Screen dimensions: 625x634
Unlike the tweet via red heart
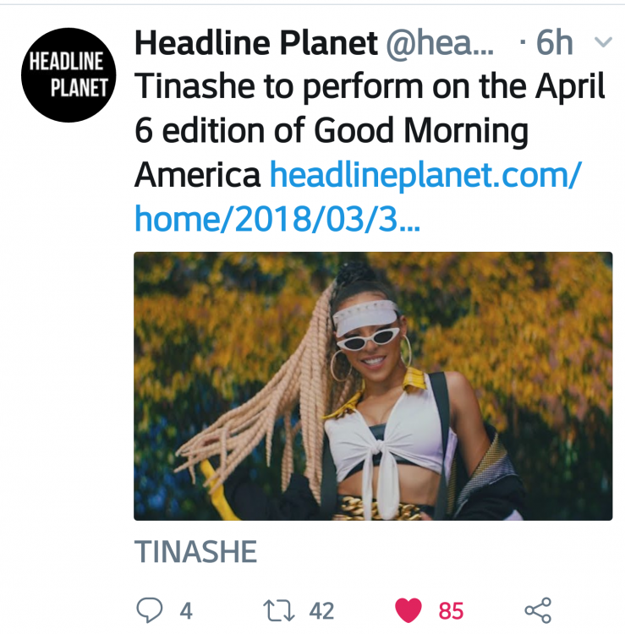tap(408, 610)
